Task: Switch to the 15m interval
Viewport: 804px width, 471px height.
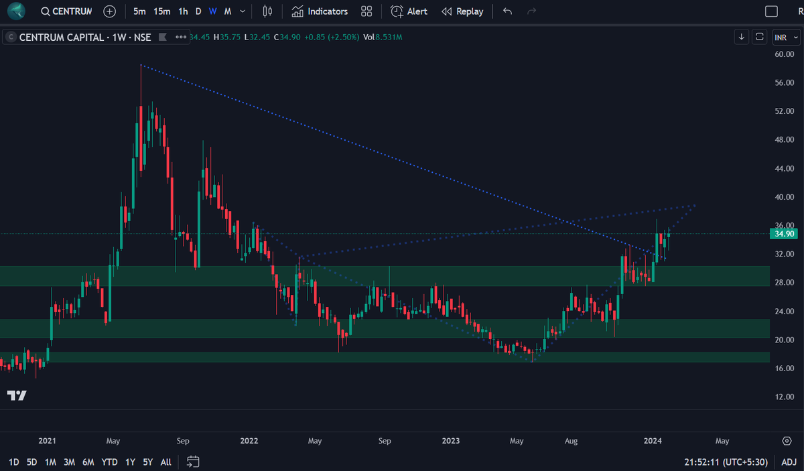Action: (x=161, y=11)
